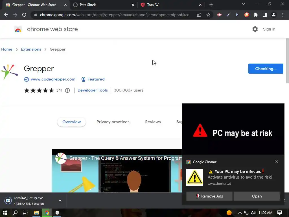Switch to Privacy practices tab
Screen dimensions: 289x217
pyautogui.click(x=113, y=122)
